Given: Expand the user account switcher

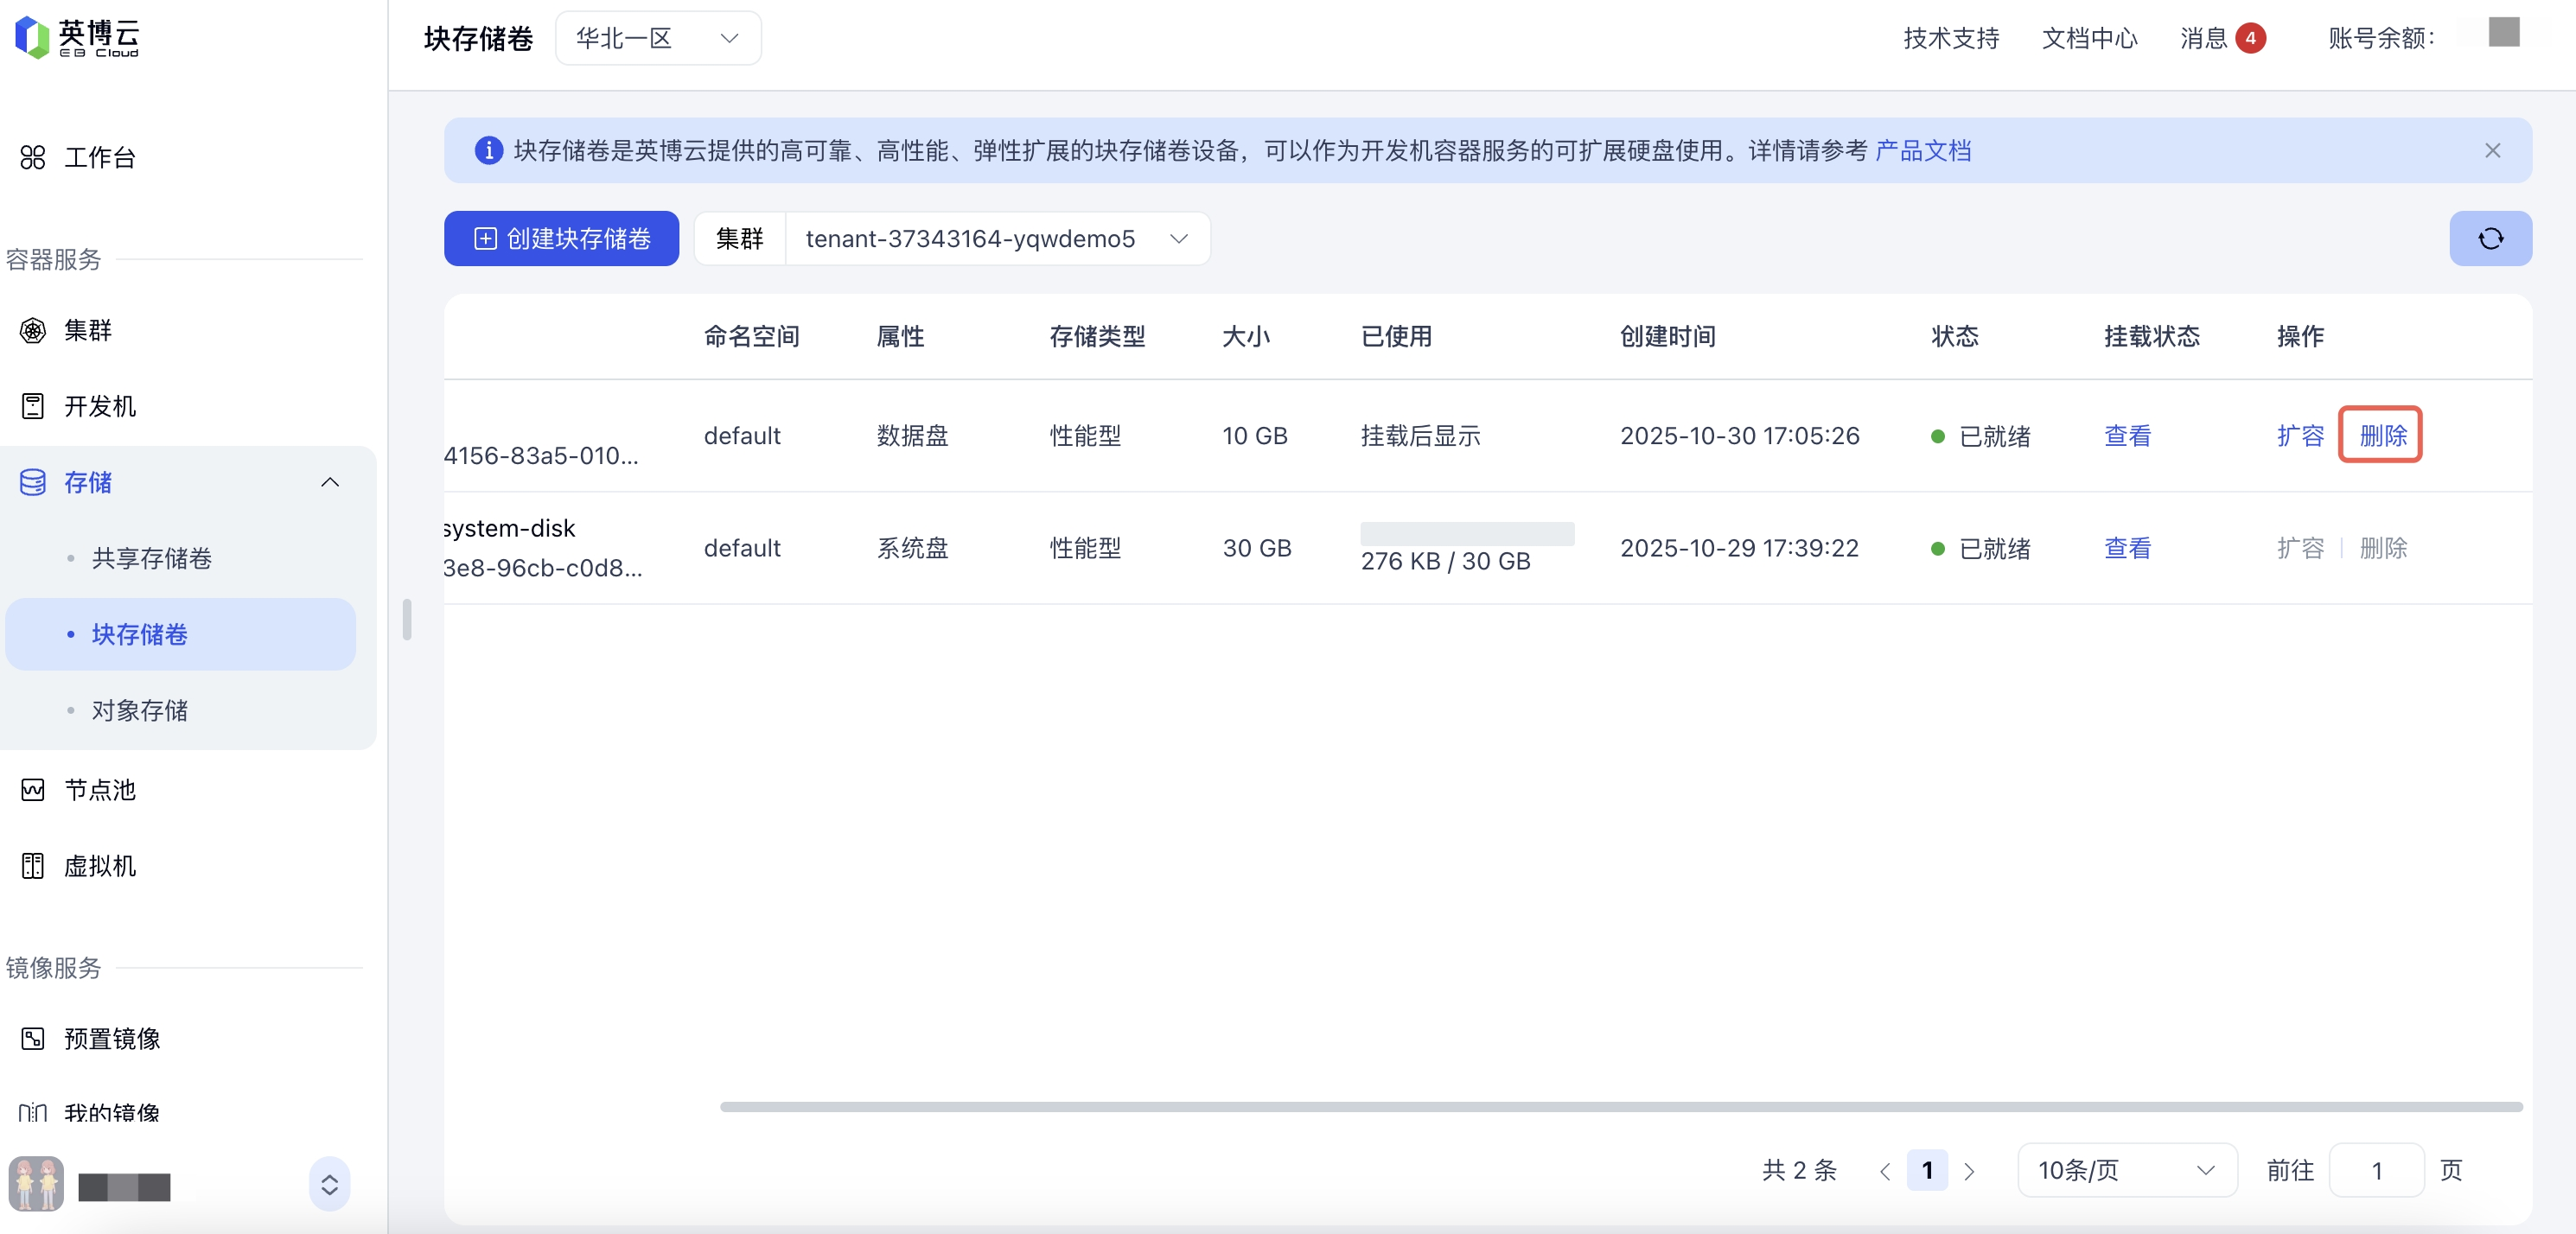Looking at the screenshot, I should coord(329,1185).
